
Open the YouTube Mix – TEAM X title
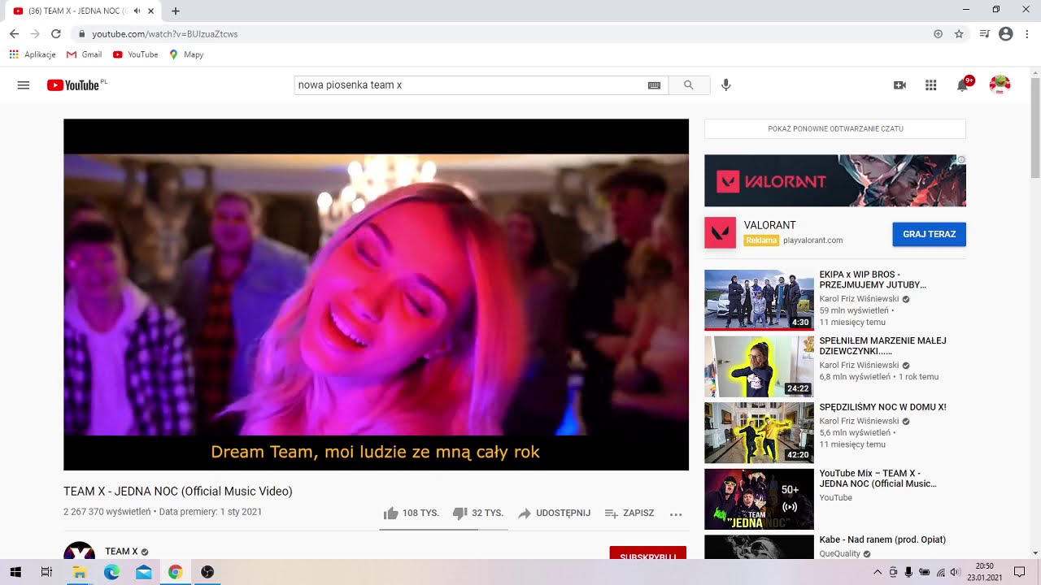click(x=878, y=479)
